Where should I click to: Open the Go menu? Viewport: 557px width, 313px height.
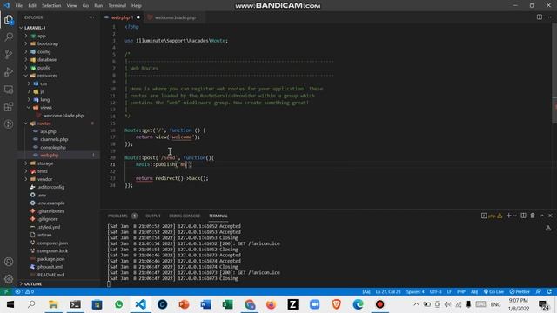point(85,6)
